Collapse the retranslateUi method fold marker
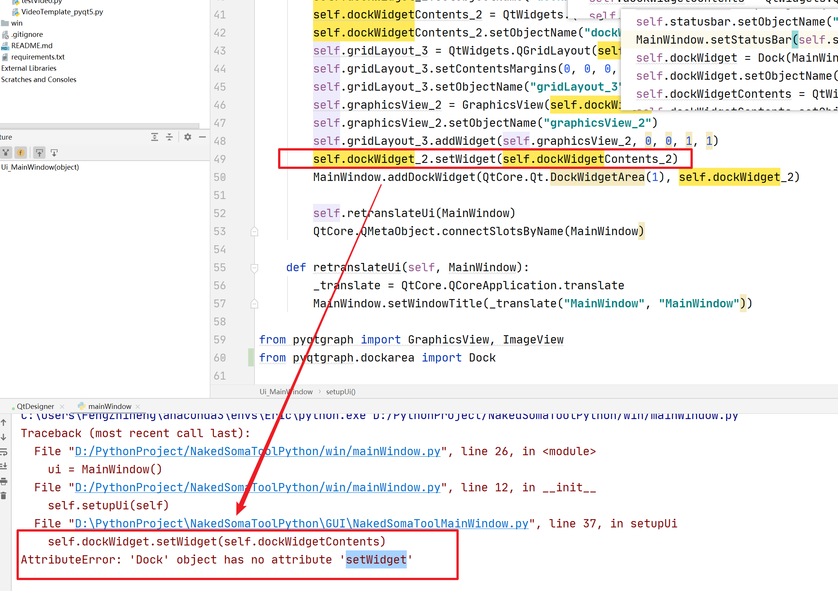Viewport: 838px width, 591px height. click(254, 268)
